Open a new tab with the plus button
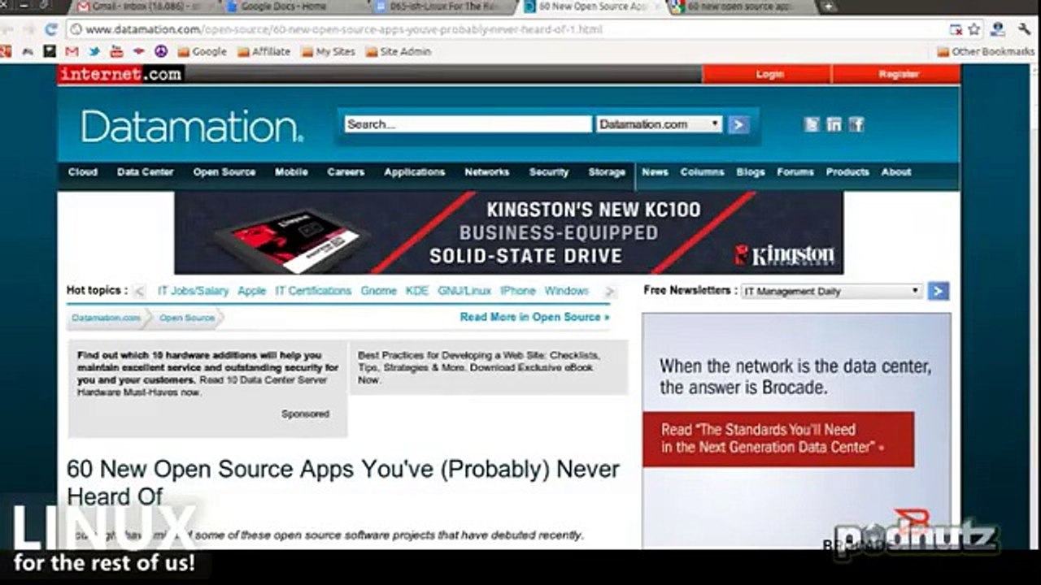The height and width of the screenshot is (585, 1041). point(828,6)
